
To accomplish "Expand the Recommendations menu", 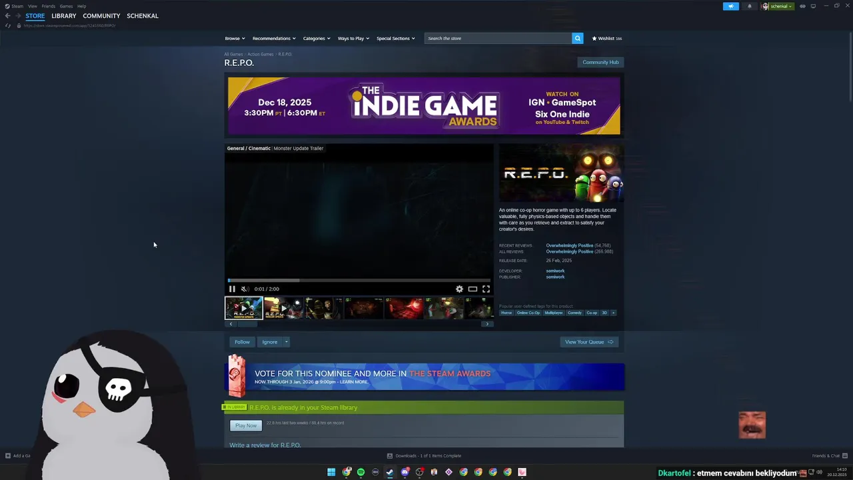I will 274,38.
